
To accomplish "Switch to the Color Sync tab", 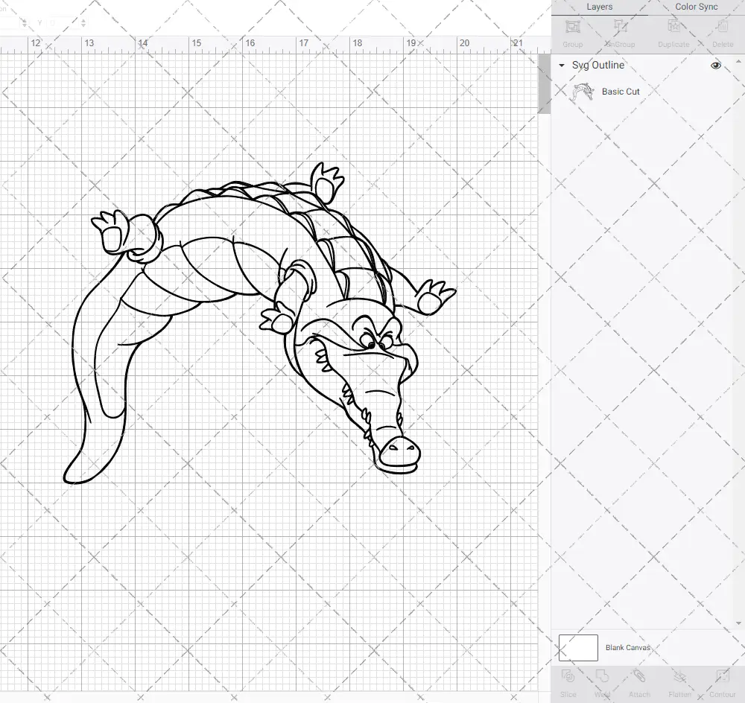I will click(696, 7).
